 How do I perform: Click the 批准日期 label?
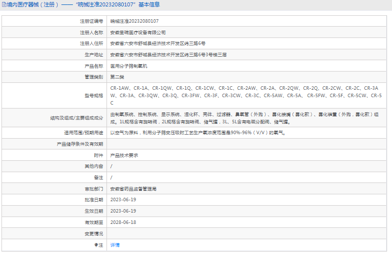coord(94,200)
